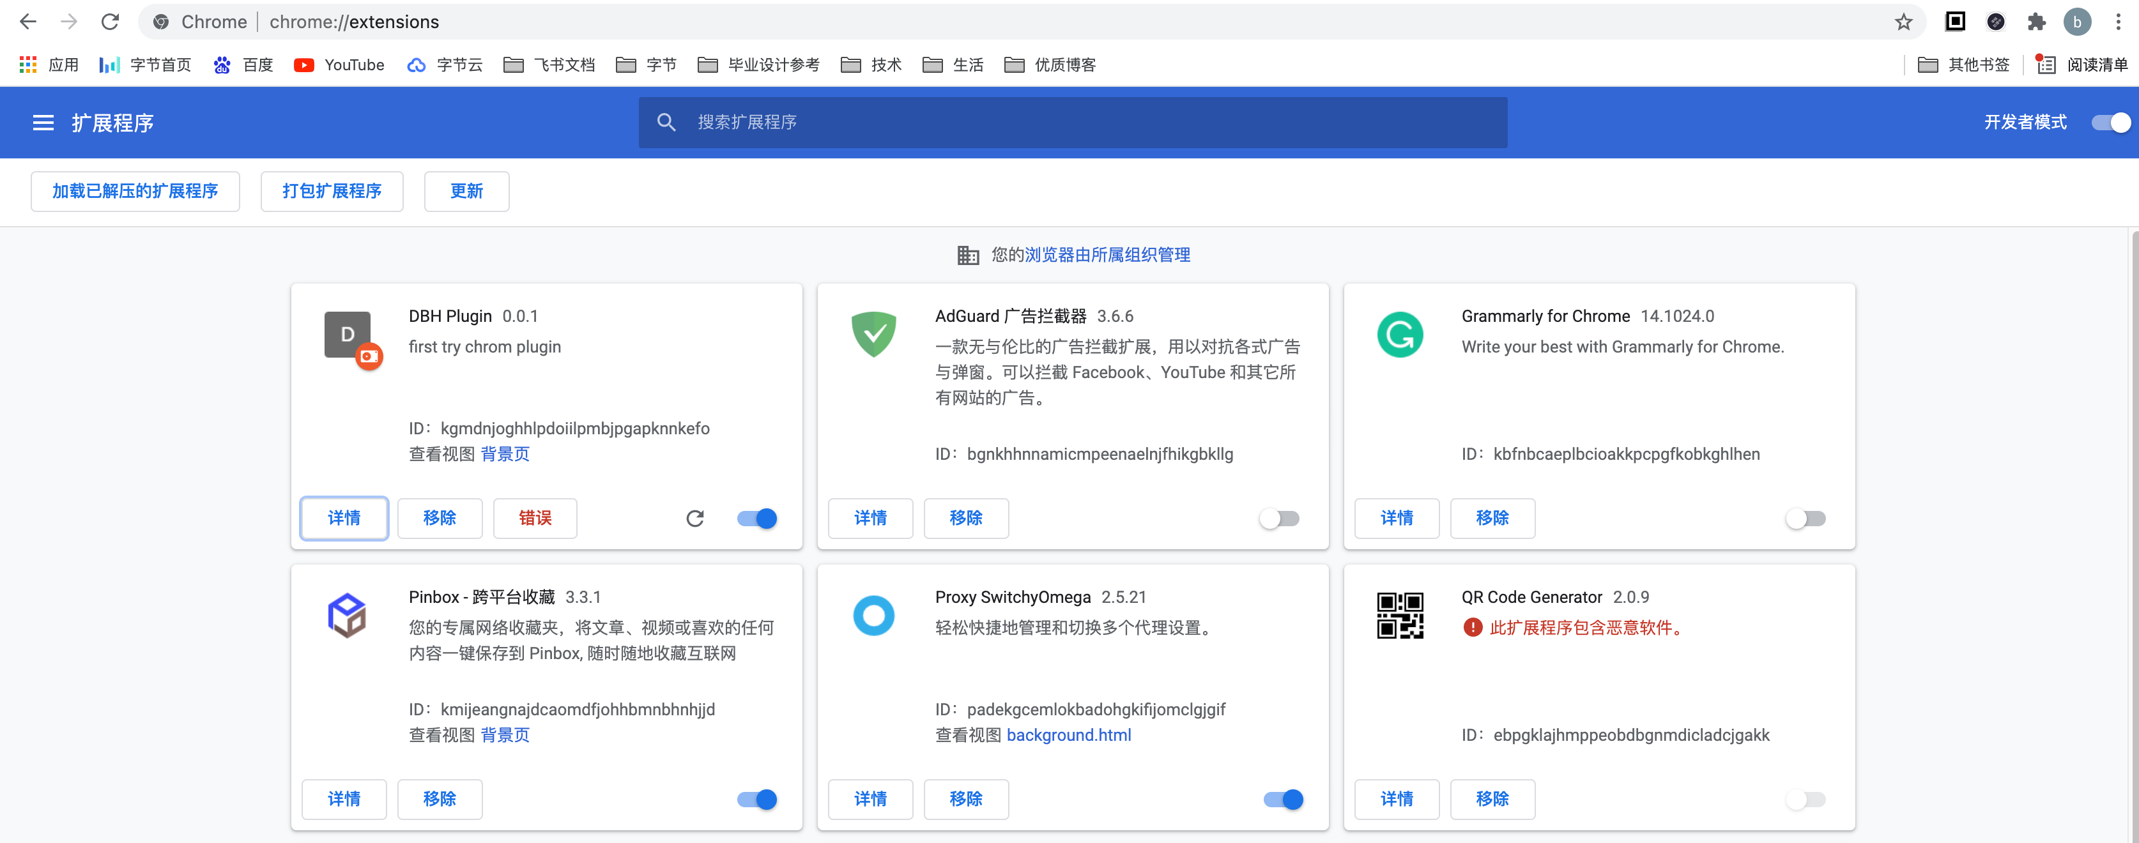Image resolution: width=2139 pixels, height=843 pixels.
Task: Open DBH Plugin 错误 errors button
Action: click(535, 519)
